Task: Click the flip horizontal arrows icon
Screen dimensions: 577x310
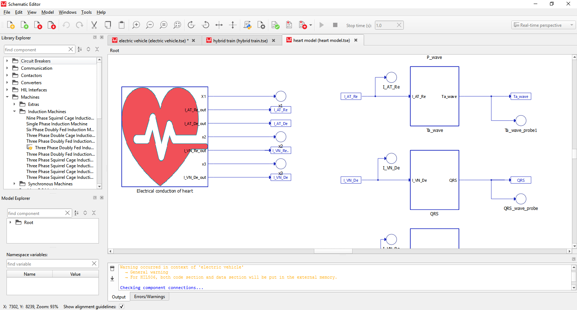Action: [x=219, y=25]
